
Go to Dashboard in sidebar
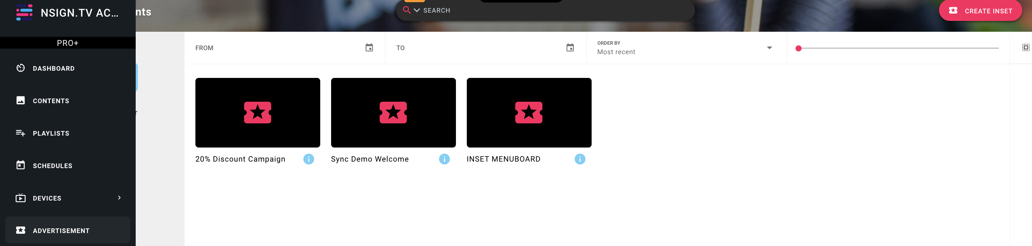point(54,68)
